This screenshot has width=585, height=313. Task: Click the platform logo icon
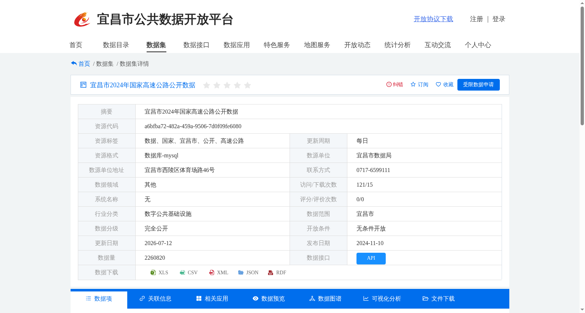[x=82, y=19]
